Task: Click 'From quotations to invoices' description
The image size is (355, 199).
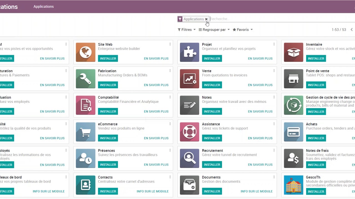Action: click(x=224, y=75)
